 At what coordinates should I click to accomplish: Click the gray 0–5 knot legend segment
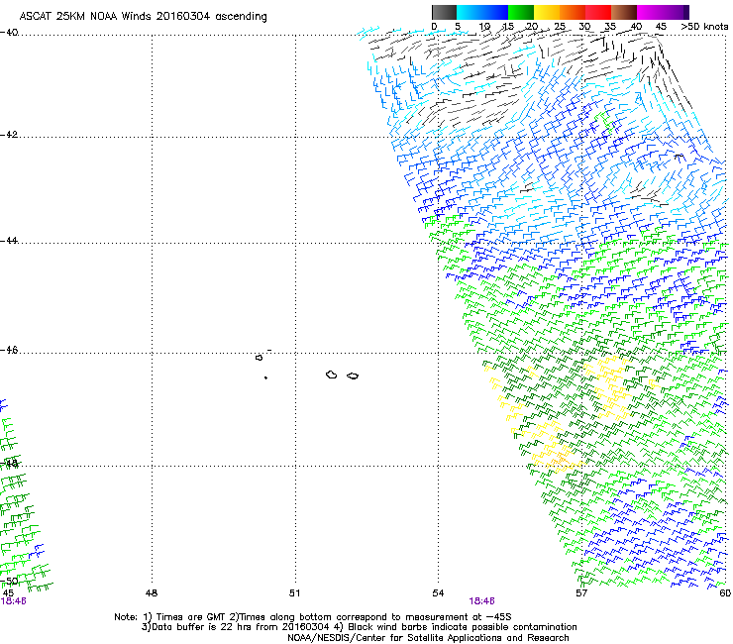tap(444, 12)
